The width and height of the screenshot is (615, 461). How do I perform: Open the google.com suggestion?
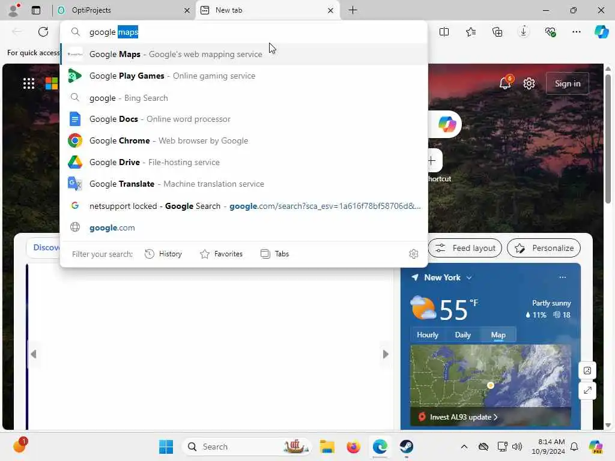click(x=244, y=227)
